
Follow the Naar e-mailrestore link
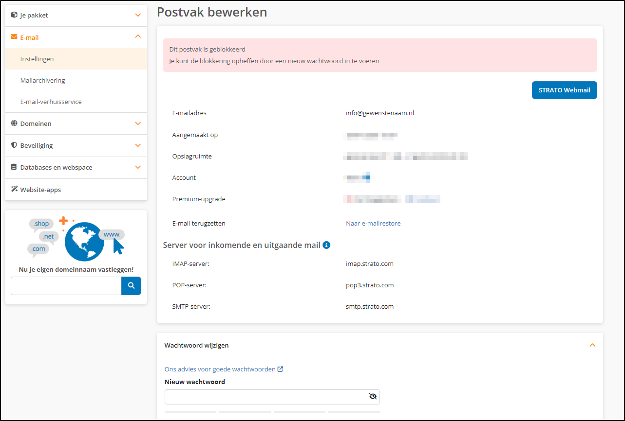373,223
